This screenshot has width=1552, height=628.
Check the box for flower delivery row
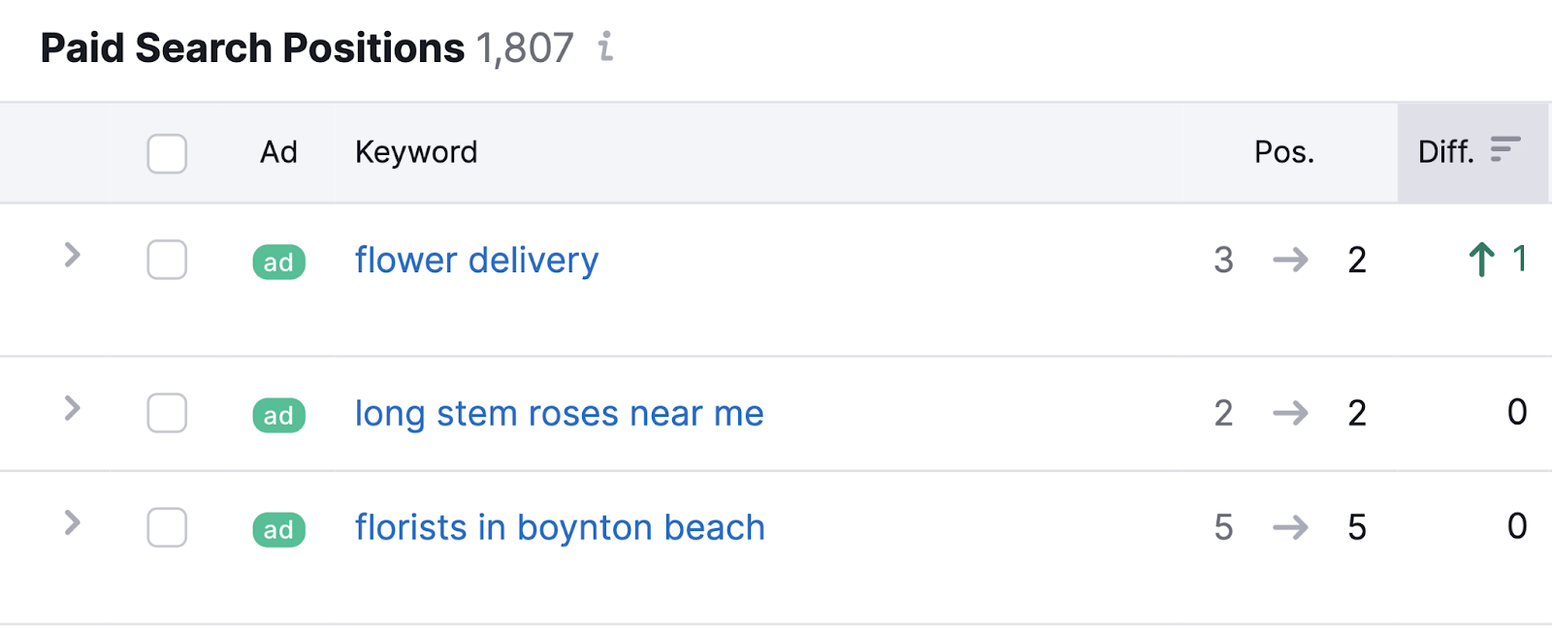click(167, 260)
